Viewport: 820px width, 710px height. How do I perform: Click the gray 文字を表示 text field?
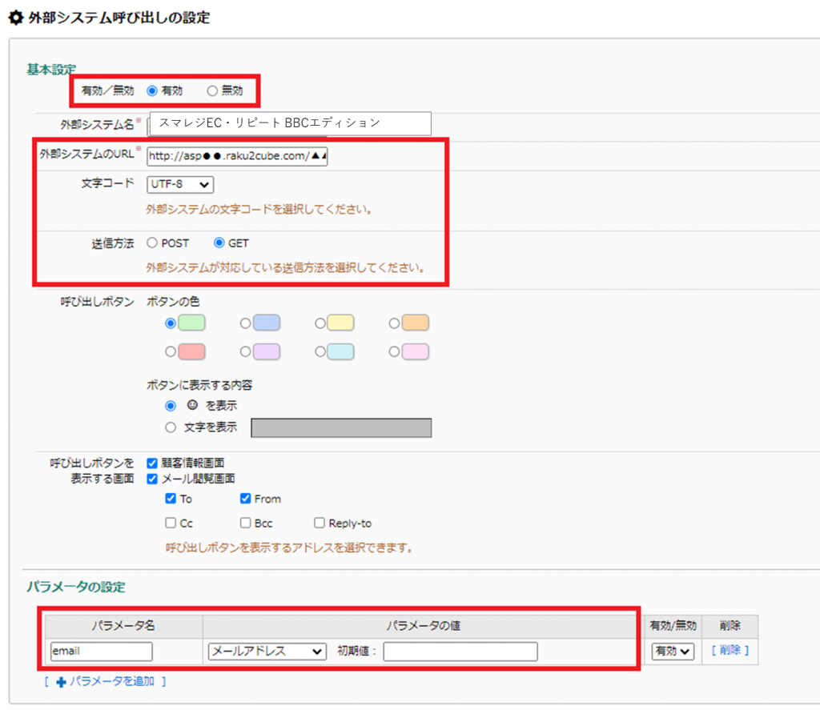[x=341, y=427]
